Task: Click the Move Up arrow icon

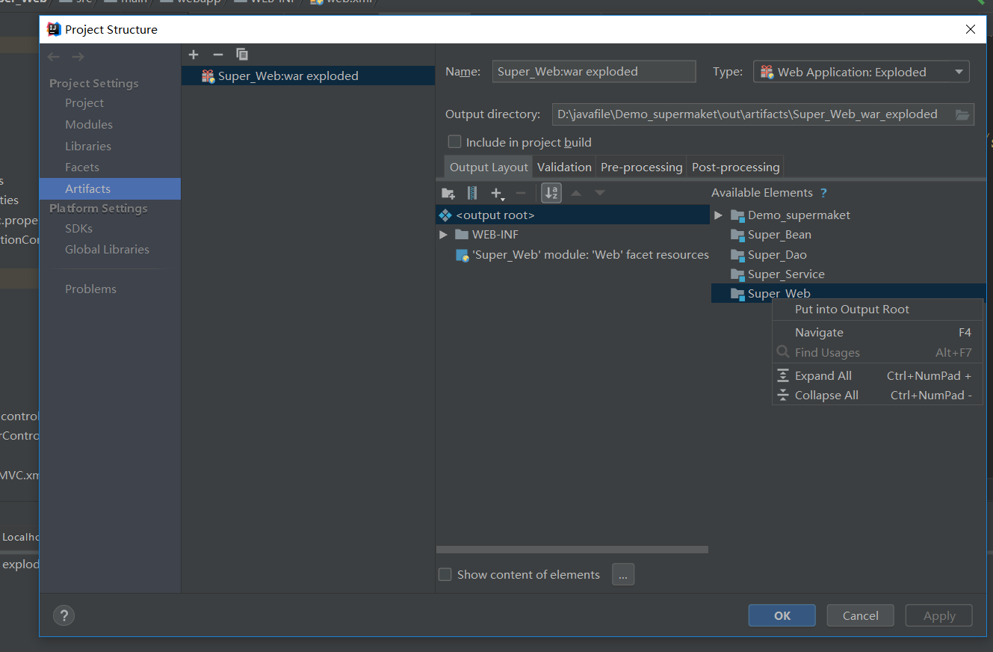Action: [x=576, y=193]
